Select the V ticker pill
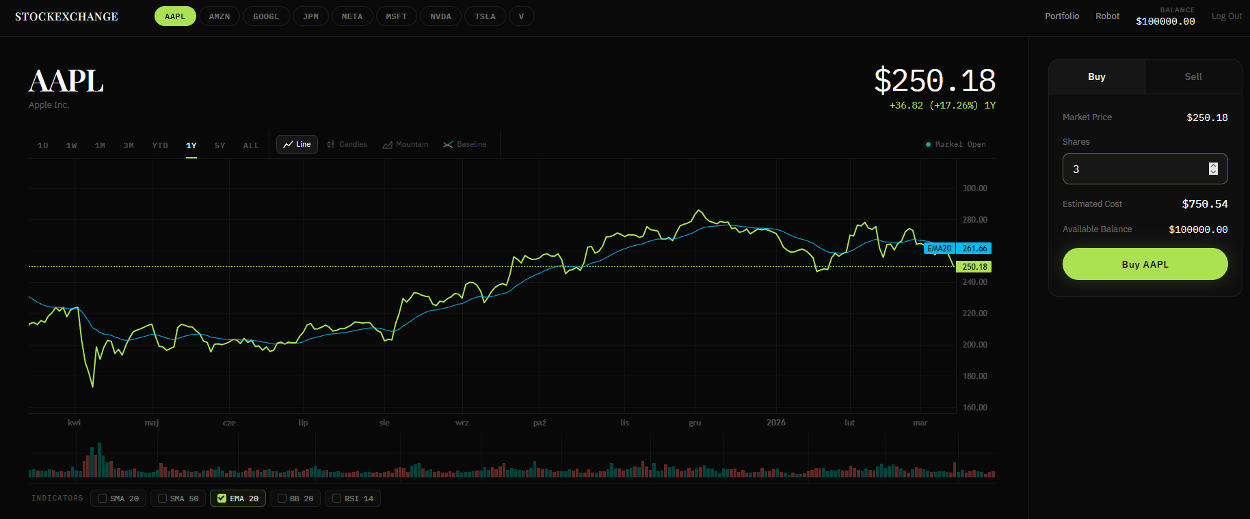The width and height of the screenshot is (1250, 519). 521,16
